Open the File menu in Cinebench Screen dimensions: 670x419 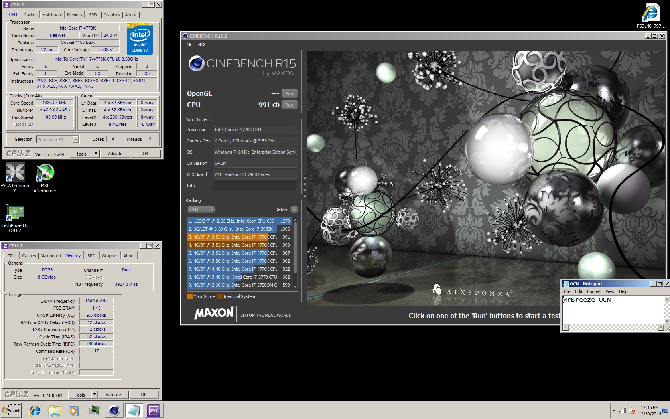pos(187,44)
